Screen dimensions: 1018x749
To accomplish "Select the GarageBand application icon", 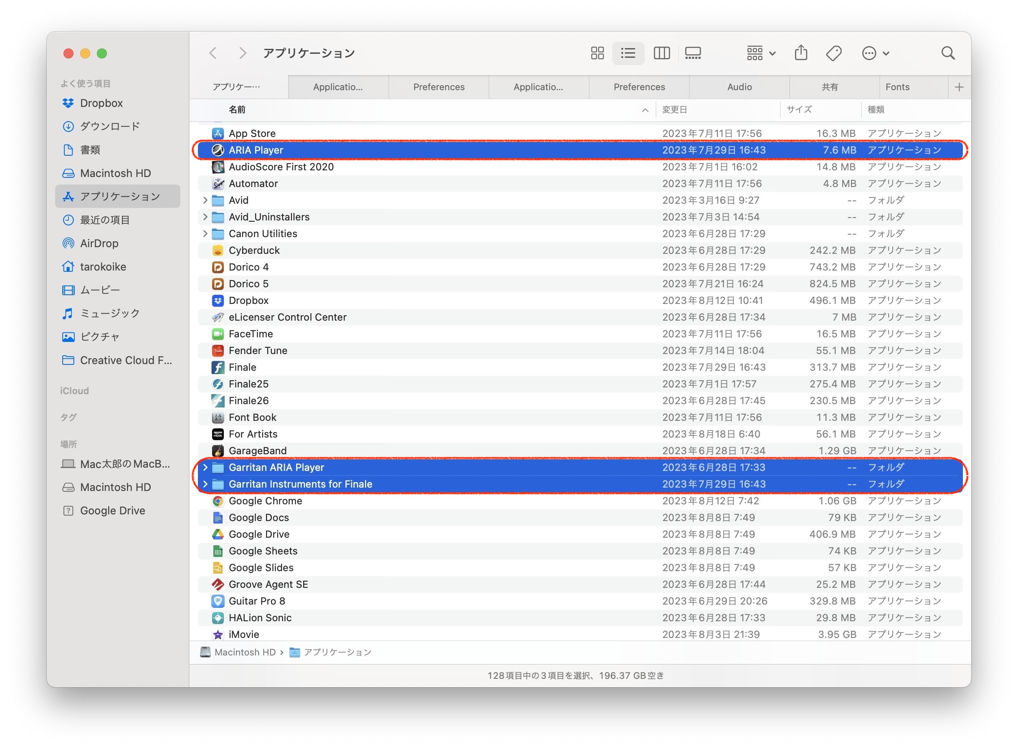I will pos(218,450).
